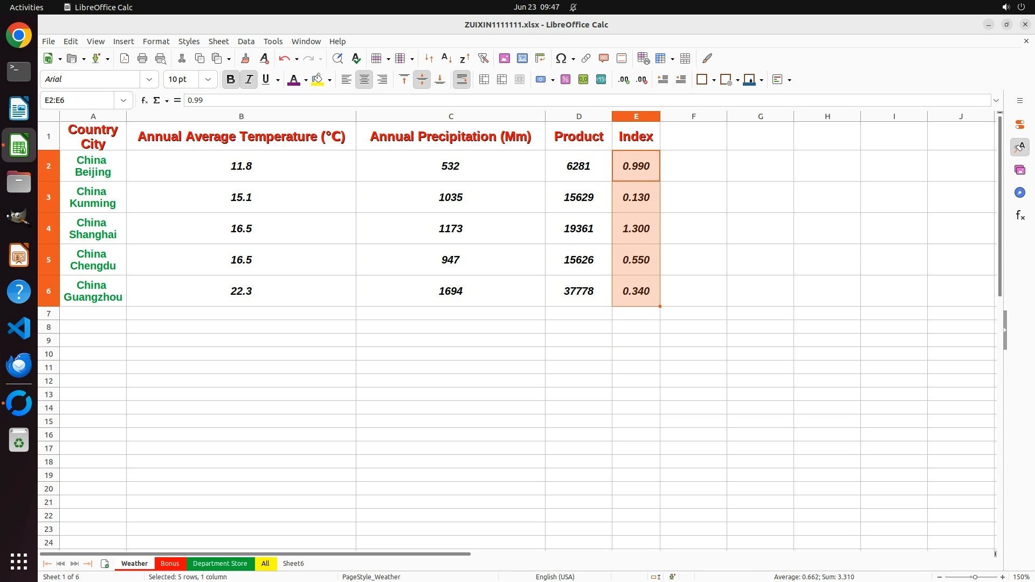Click the Merge and Center Cells icon
Image resolution: width=1035 pixels, height=582 pixels.
tap(484, 79)
